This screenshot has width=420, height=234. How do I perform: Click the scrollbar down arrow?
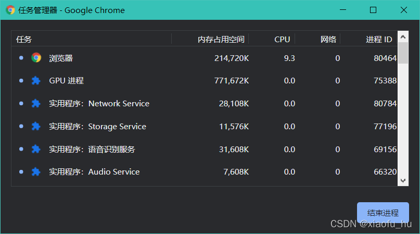tap(403, 180)
